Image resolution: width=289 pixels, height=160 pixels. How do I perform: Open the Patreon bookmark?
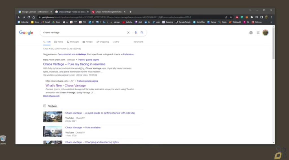257,22
